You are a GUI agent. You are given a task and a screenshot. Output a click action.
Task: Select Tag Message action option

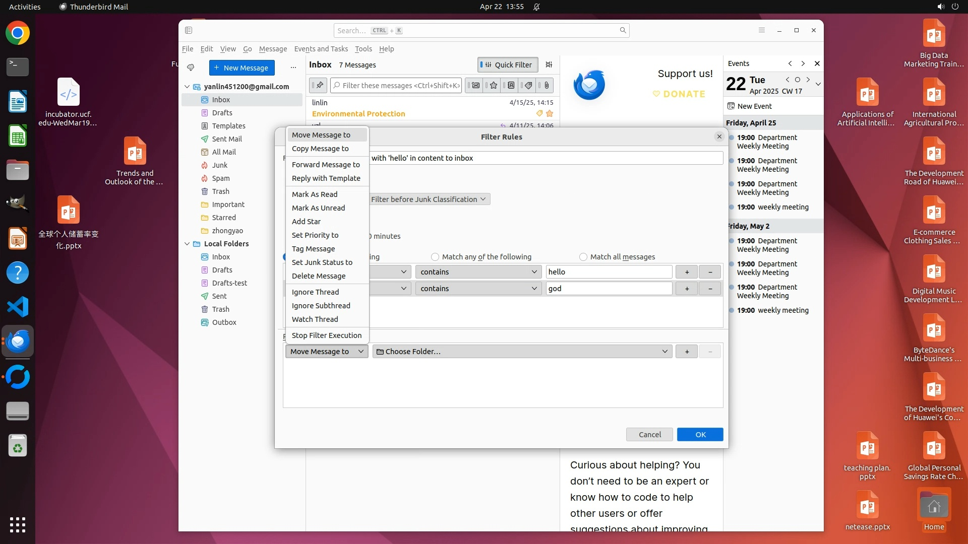point(313,249)
